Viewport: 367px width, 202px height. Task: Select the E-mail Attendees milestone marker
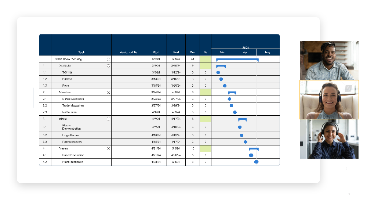pos(229,99)
